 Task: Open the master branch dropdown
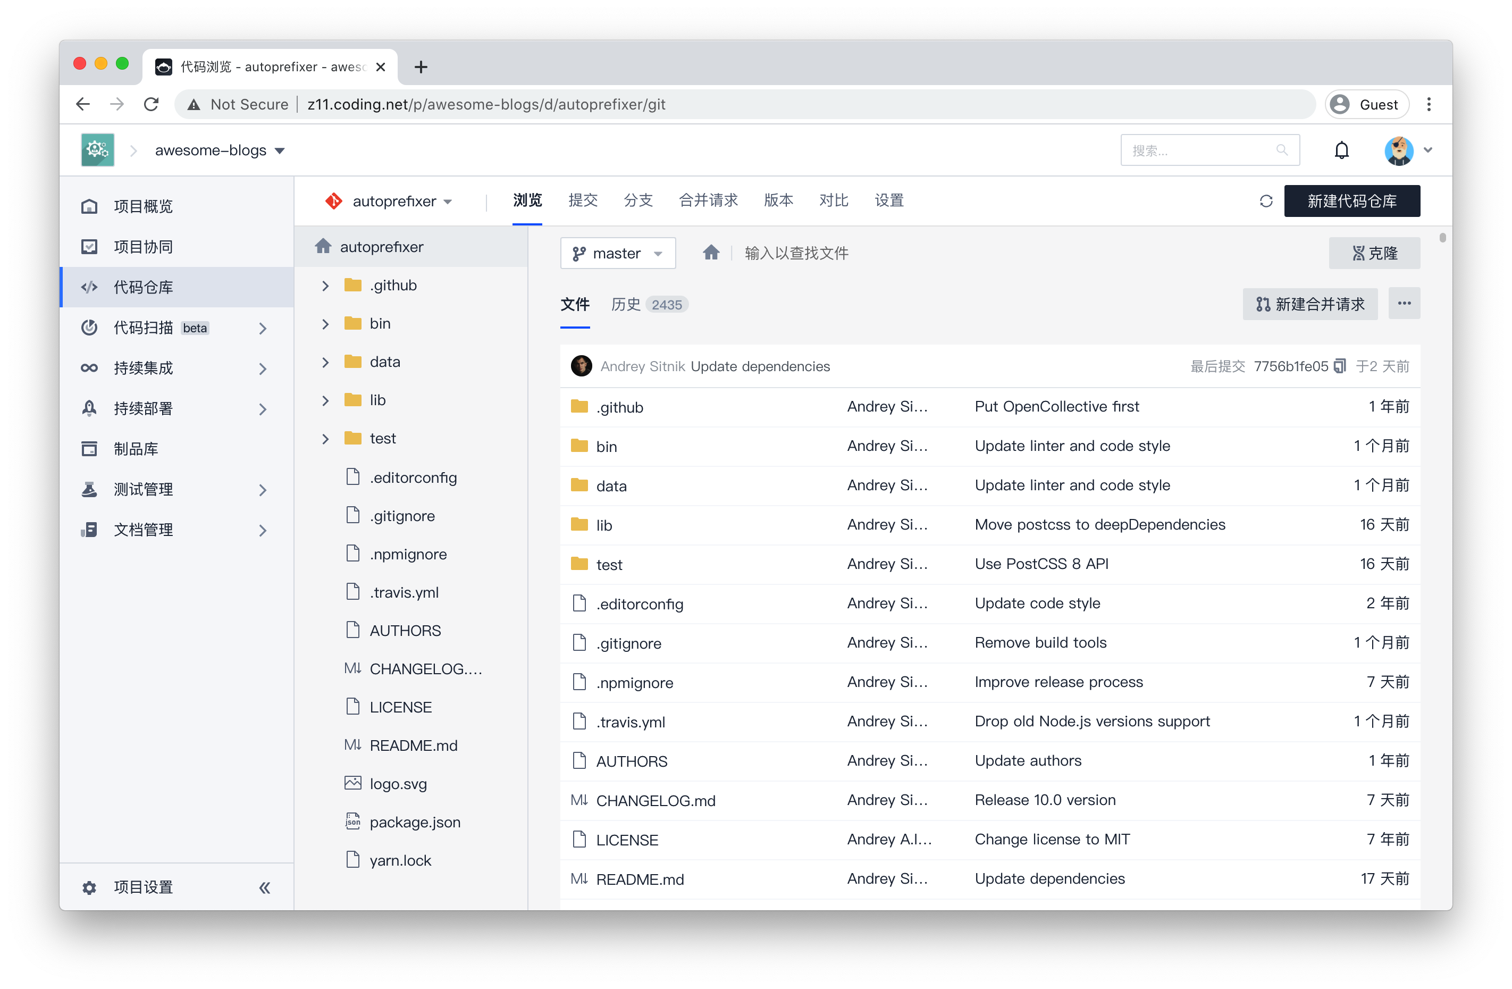point(617,254)
